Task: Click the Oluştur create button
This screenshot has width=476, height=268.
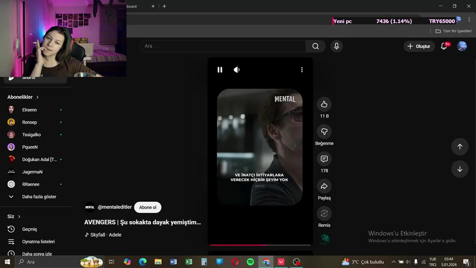Action: (419, 46)
